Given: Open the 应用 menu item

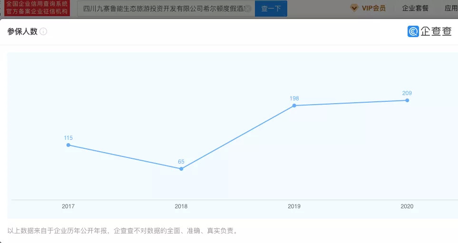Looking at the screenshot, I should tap(451, 8).
